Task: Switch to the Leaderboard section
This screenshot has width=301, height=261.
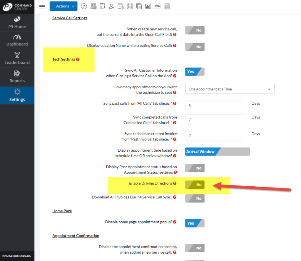Action: coord(17,58)
